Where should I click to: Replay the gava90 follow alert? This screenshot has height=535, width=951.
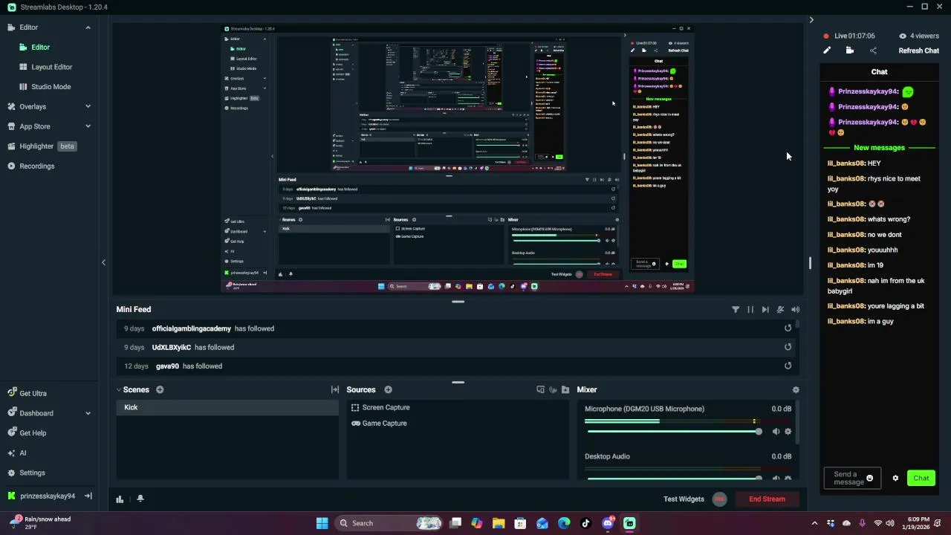coord(788,366)
